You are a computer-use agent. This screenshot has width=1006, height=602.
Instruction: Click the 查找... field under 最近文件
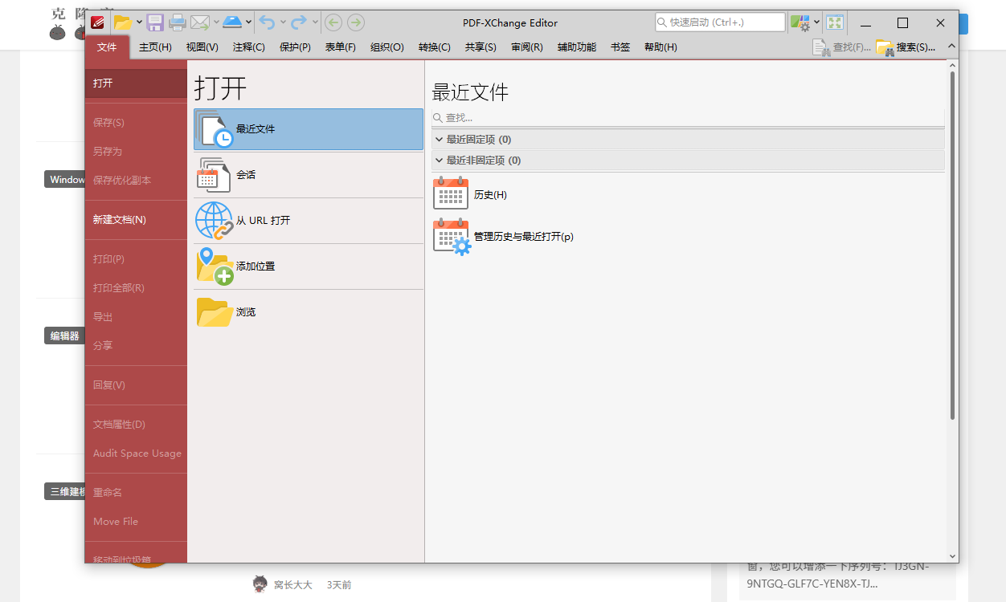[x=691, y=118]
